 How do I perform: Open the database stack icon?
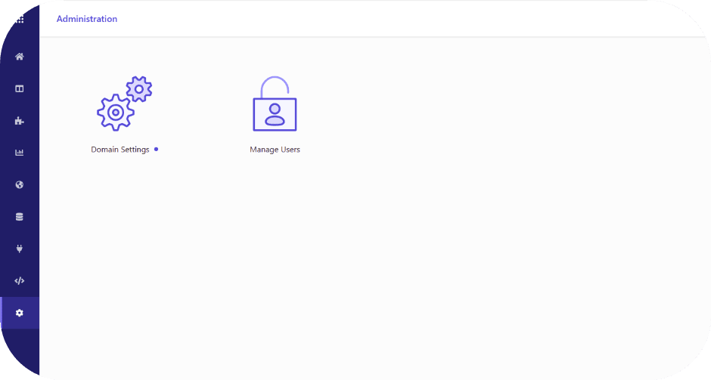[x=19, y=217]
